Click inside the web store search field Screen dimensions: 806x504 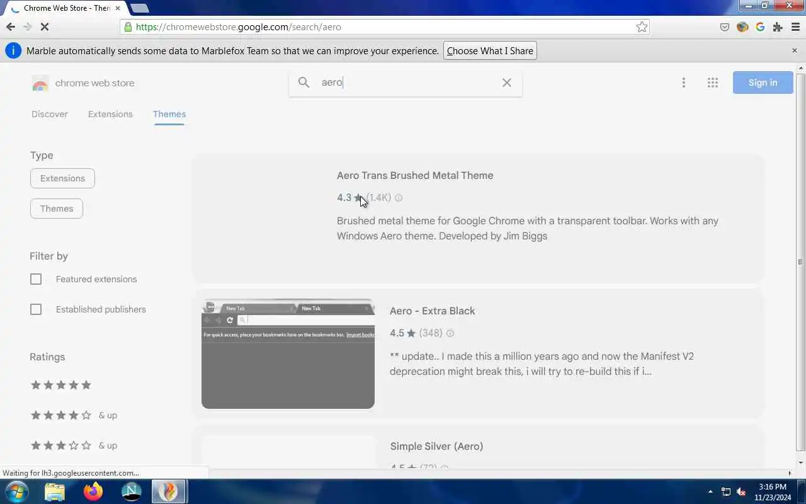pos(406,83)
